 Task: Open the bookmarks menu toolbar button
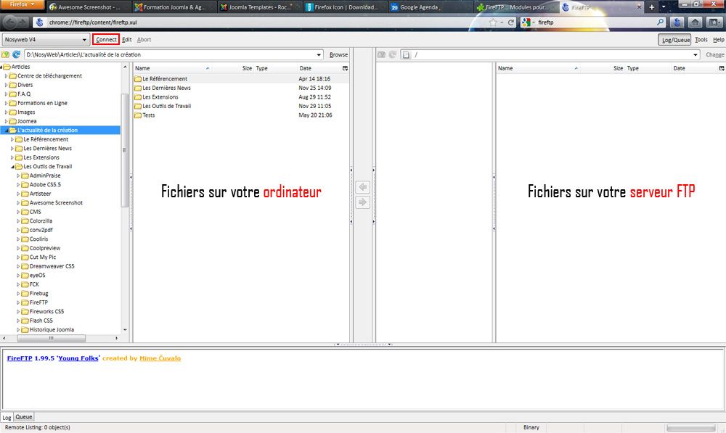714,22
